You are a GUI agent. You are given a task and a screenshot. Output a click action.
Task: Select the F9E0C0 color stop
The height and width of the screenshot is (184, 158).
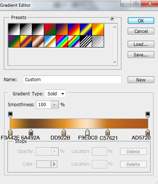[87, 132]
